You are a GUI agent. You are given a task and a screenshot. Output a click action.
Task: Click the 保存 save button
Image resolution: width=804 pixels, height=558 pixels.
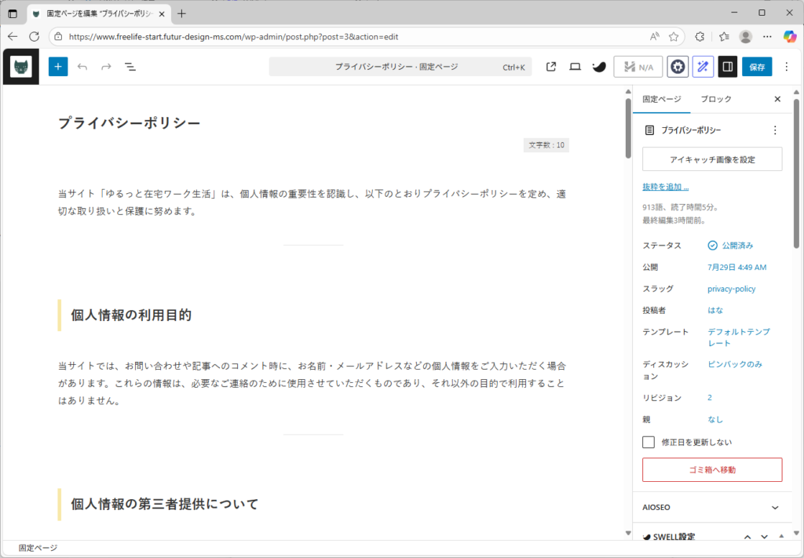756,67
